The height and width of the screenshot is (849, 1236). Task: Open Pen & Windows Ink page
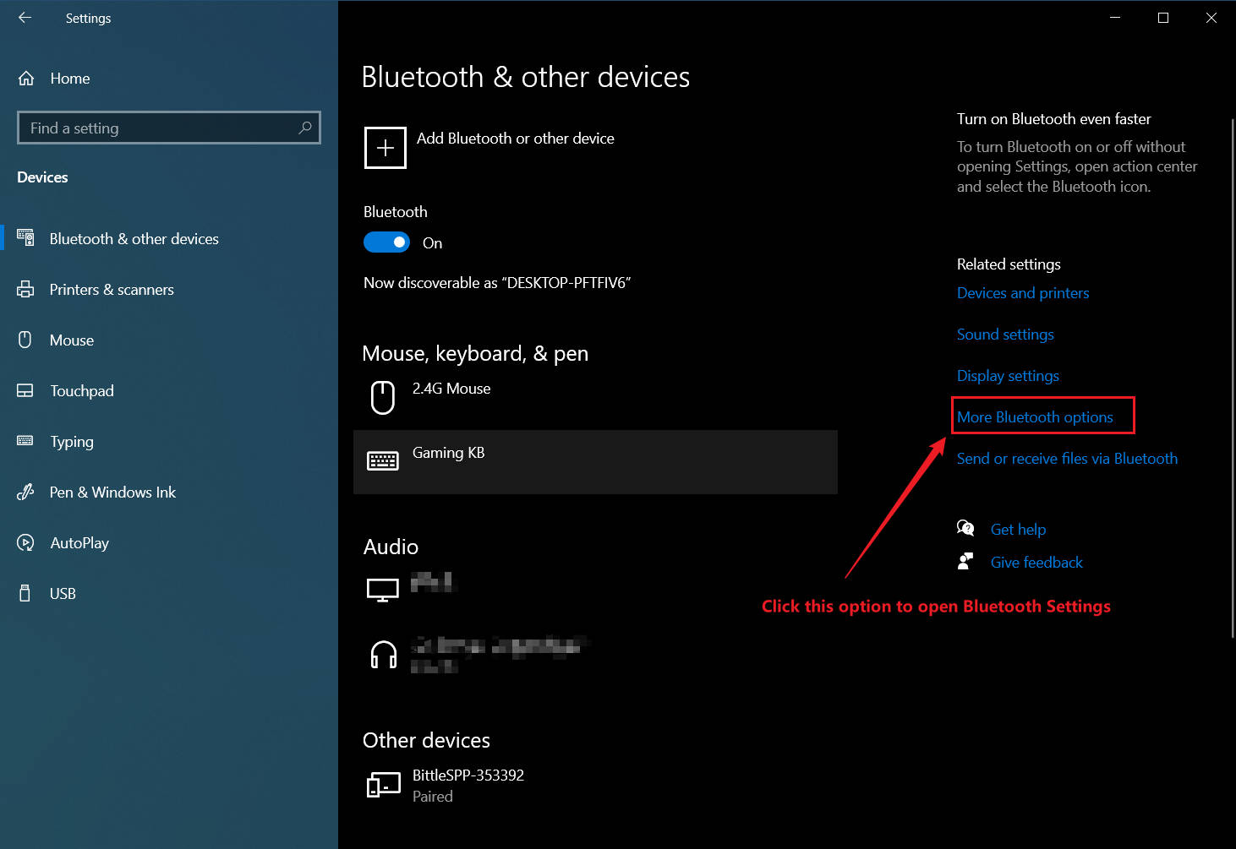(x=112, y=493)
